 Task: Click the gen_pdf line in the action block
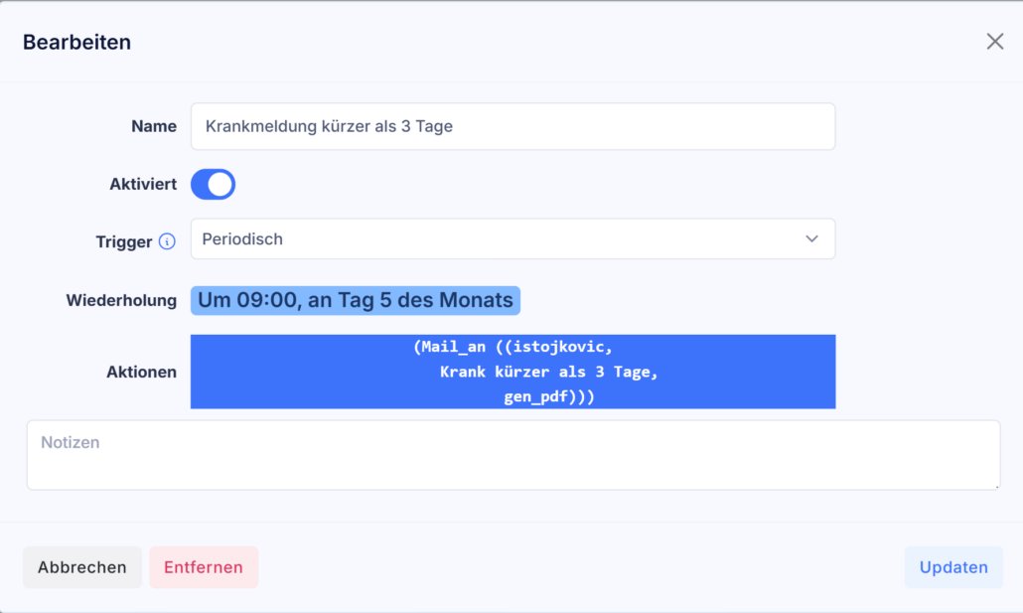pyautogui.click(x=548, y=396)
